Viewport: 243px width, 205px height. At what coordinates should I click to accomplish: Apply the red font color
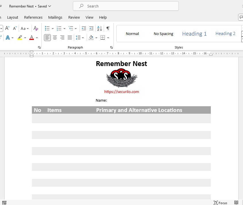pyautogui.click(x=32, y=38)
